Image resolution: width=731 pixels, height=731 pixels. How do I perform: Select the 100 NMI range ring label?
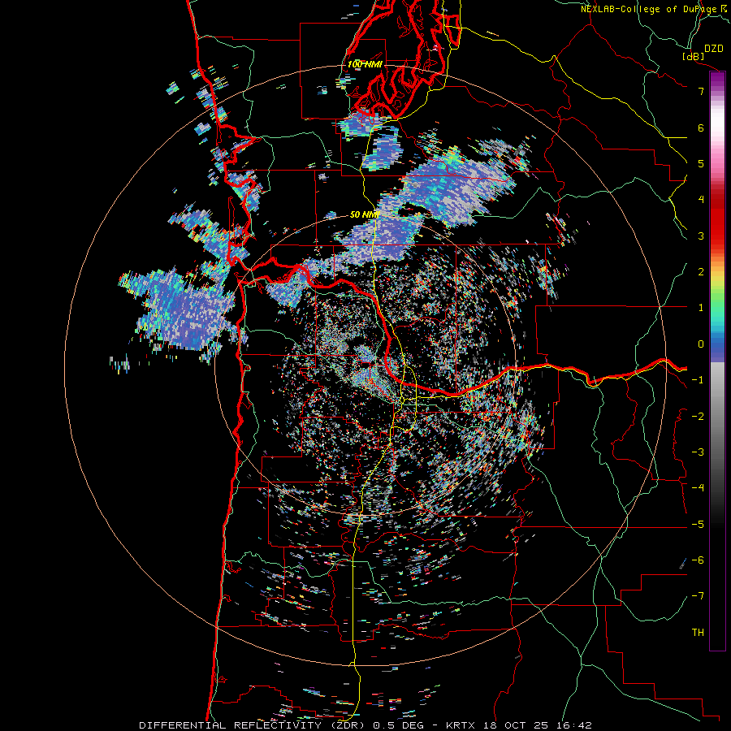365,64
